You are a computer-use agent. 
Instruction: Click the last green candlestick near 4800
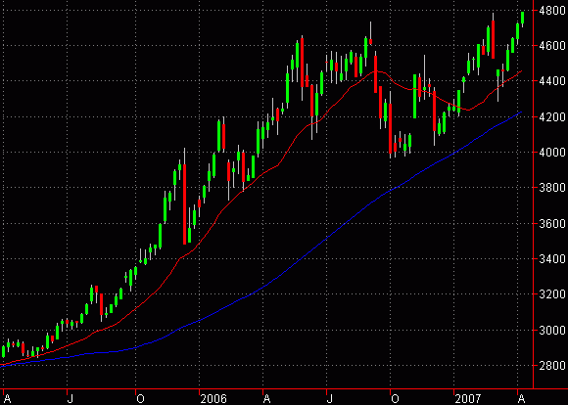pos(522,18)
